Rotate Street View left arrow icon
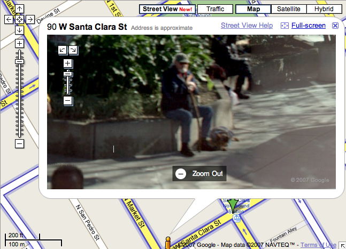346x249 pixels. 62,50
